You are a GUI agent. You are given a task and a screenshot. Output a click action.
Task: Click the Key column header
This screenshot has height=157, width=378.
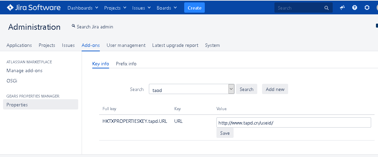pos(177,109)
